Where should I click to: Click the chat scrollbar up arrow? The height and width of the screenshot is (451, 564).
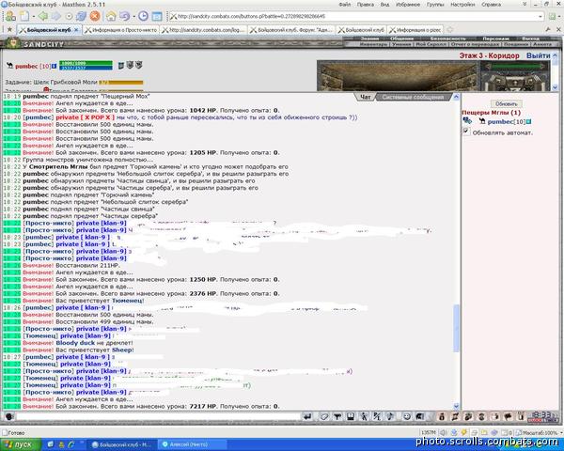click(456, 97)
